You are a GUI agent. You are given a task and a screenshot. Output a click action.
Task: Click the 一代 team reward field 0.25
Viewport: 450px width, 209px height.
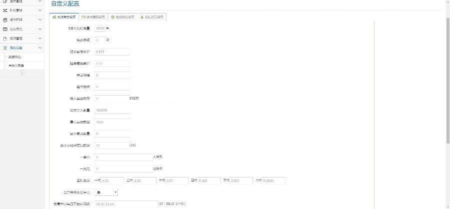pyautogui.click(x=109, y=180)
